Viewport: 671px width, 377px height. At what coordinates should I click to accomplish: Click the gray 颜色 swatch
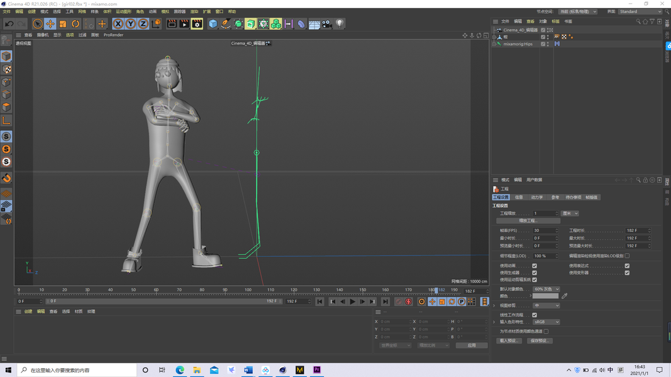pos(545,296)
